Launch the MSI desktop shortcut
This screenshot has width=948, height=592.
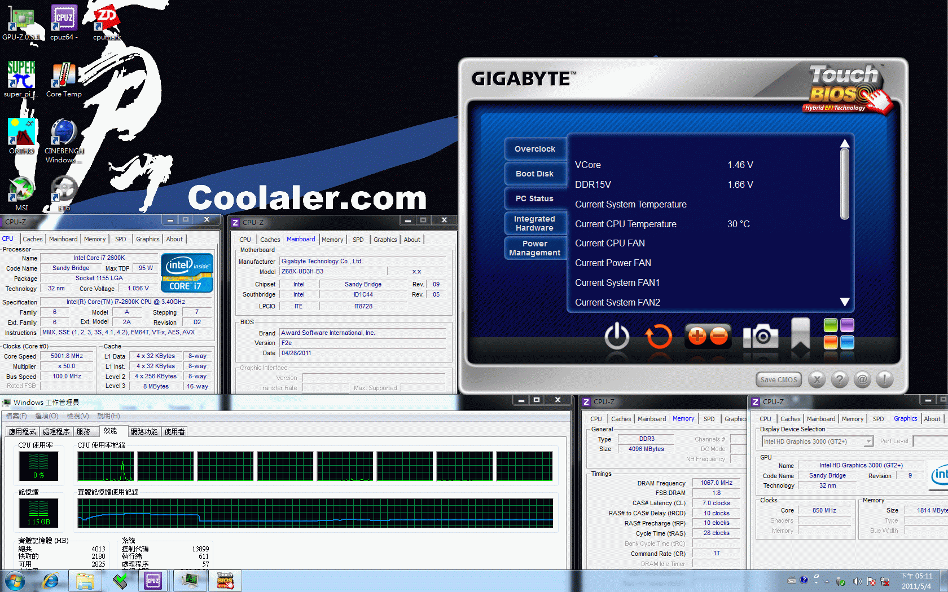click(21, 193)
